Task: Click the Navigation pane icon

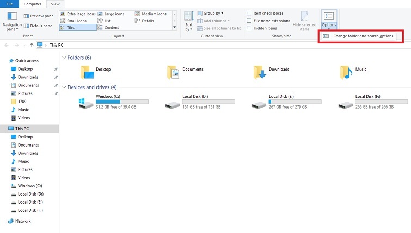Action: click(11, 17)
